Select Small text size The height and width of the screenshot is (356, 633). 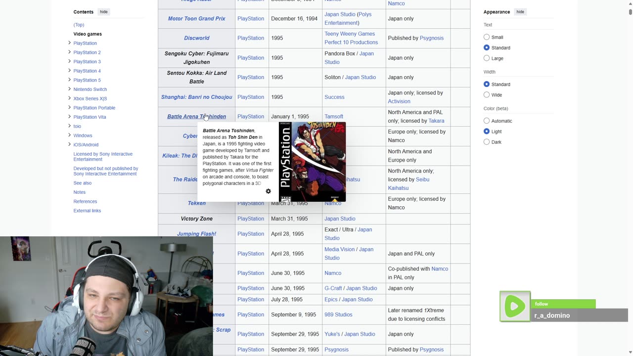pos(487,37)
